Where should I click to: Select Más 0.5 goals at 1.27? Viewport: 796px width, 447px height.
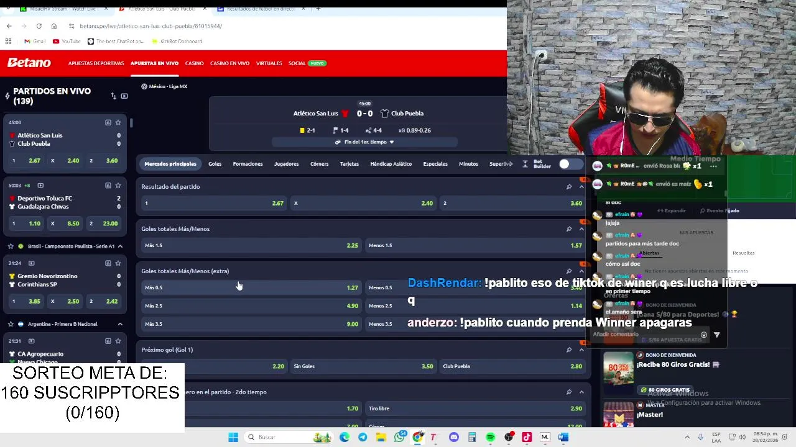251,287
